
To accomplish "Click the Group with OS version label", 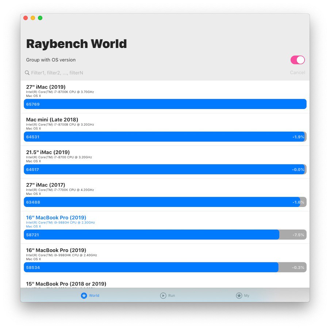I will pos(51,60).
